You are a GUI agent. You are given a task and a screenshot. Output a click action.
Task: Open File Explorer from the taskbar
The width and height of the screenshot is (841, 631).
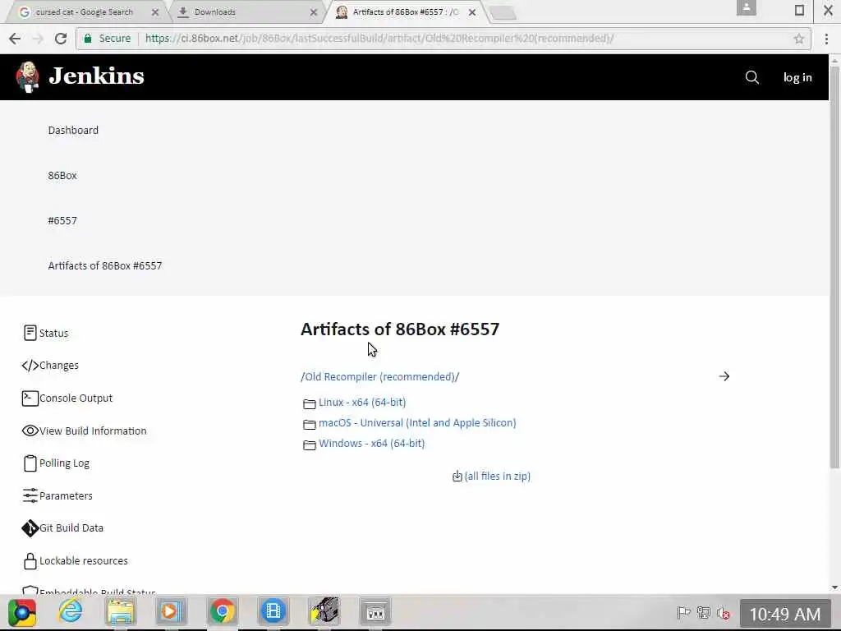pos(121,611)
